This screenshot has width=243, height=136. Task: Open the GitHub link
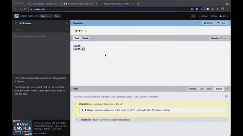[x=214, y=16]
